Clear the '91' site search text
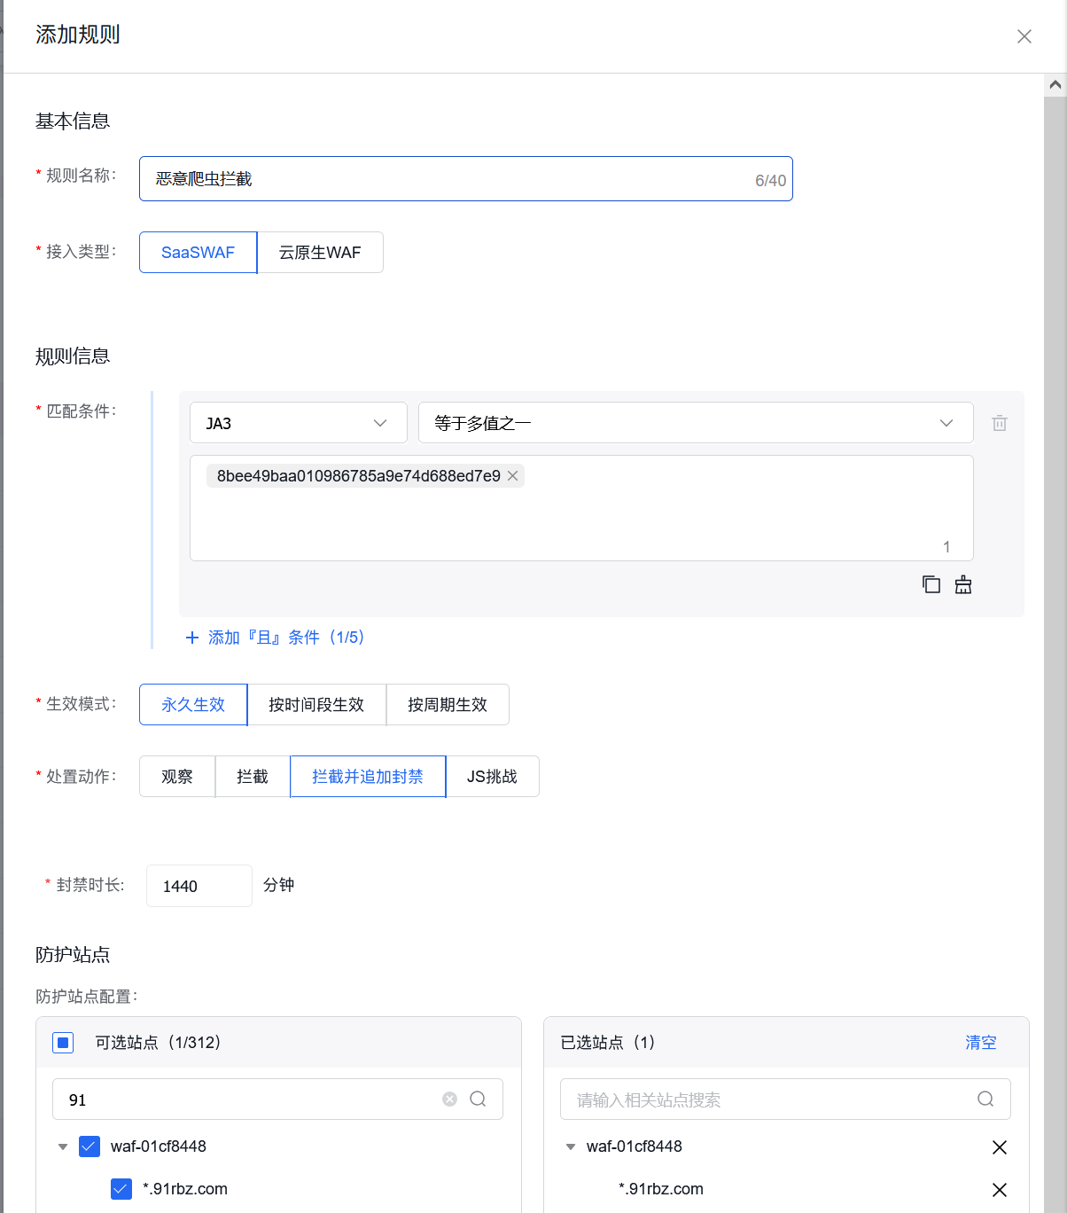 (x=449, y=1099)
